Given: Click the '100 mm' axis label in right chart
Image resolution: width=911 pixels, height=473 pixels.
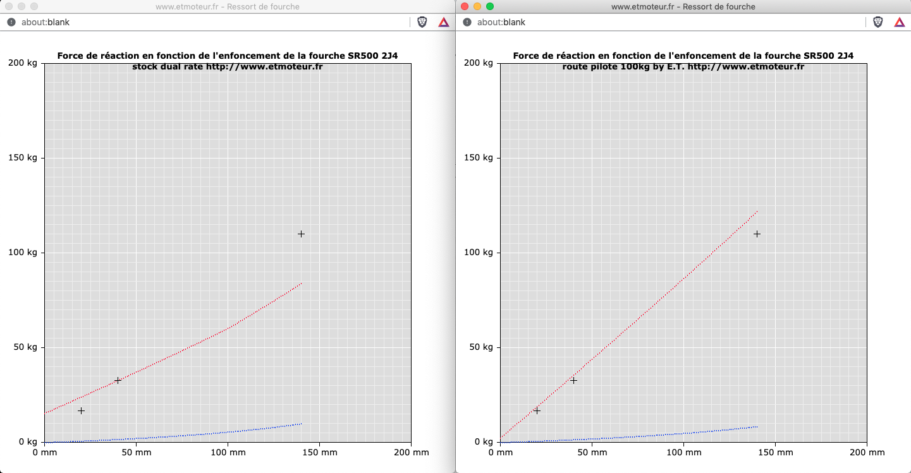Looking at the screenshot, I should click(x=683, y=453).
